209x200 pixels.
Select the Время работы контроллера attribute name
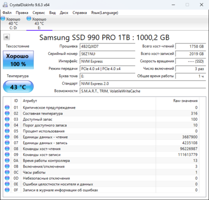pos(47,160)
